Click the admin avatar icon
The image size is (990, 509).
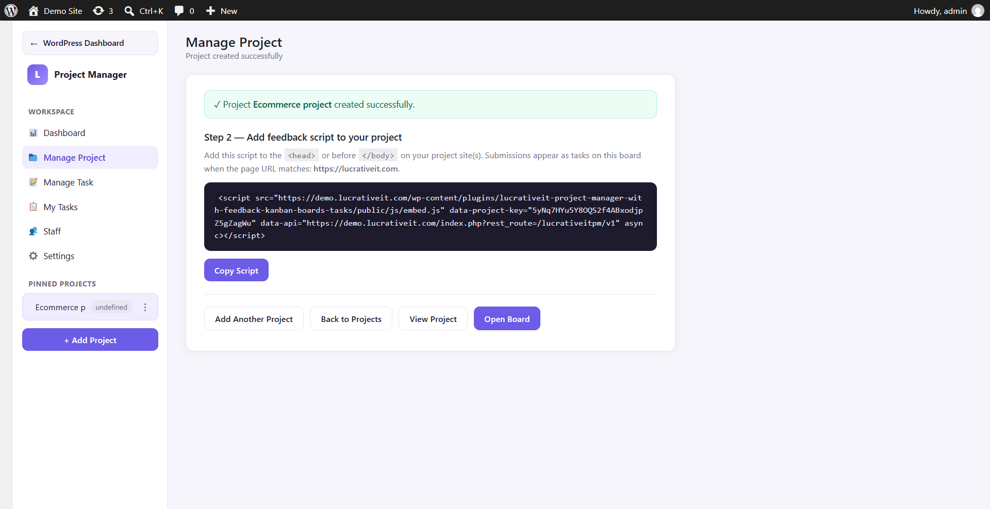click(978, 11)
